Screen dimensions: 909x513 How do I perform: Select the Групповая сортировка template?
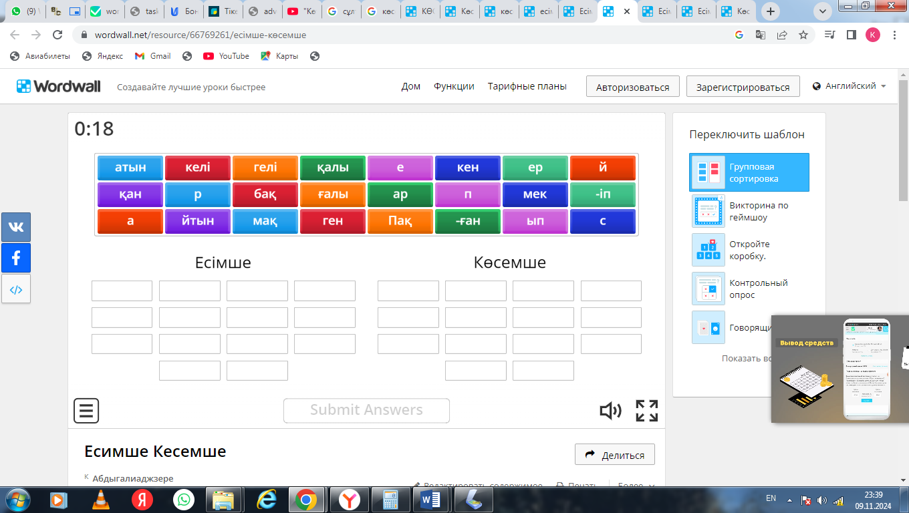tap(749, 172)
